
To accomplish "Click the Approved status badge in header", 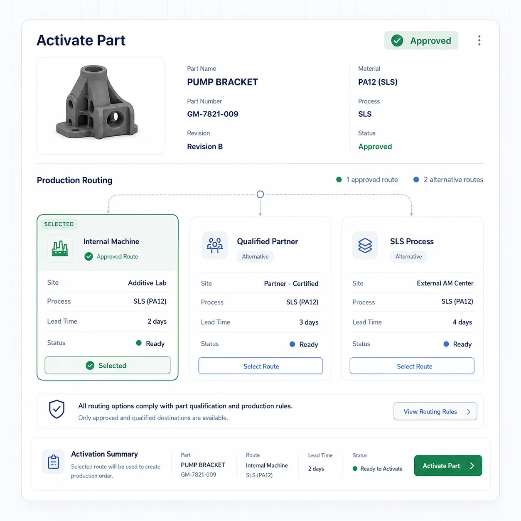I will tap(421, 41).
